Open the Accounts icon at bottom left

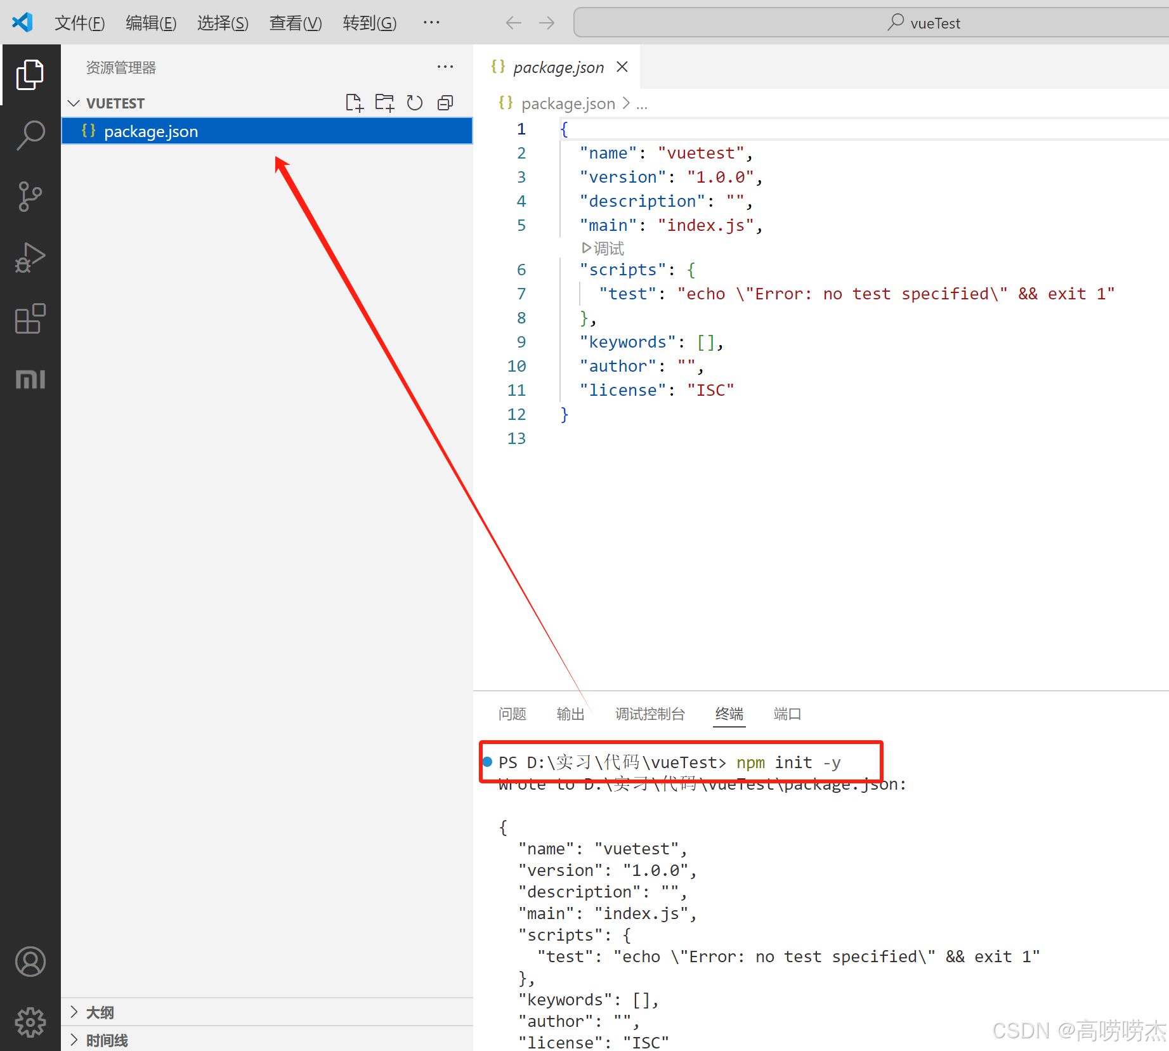(30, 962)
